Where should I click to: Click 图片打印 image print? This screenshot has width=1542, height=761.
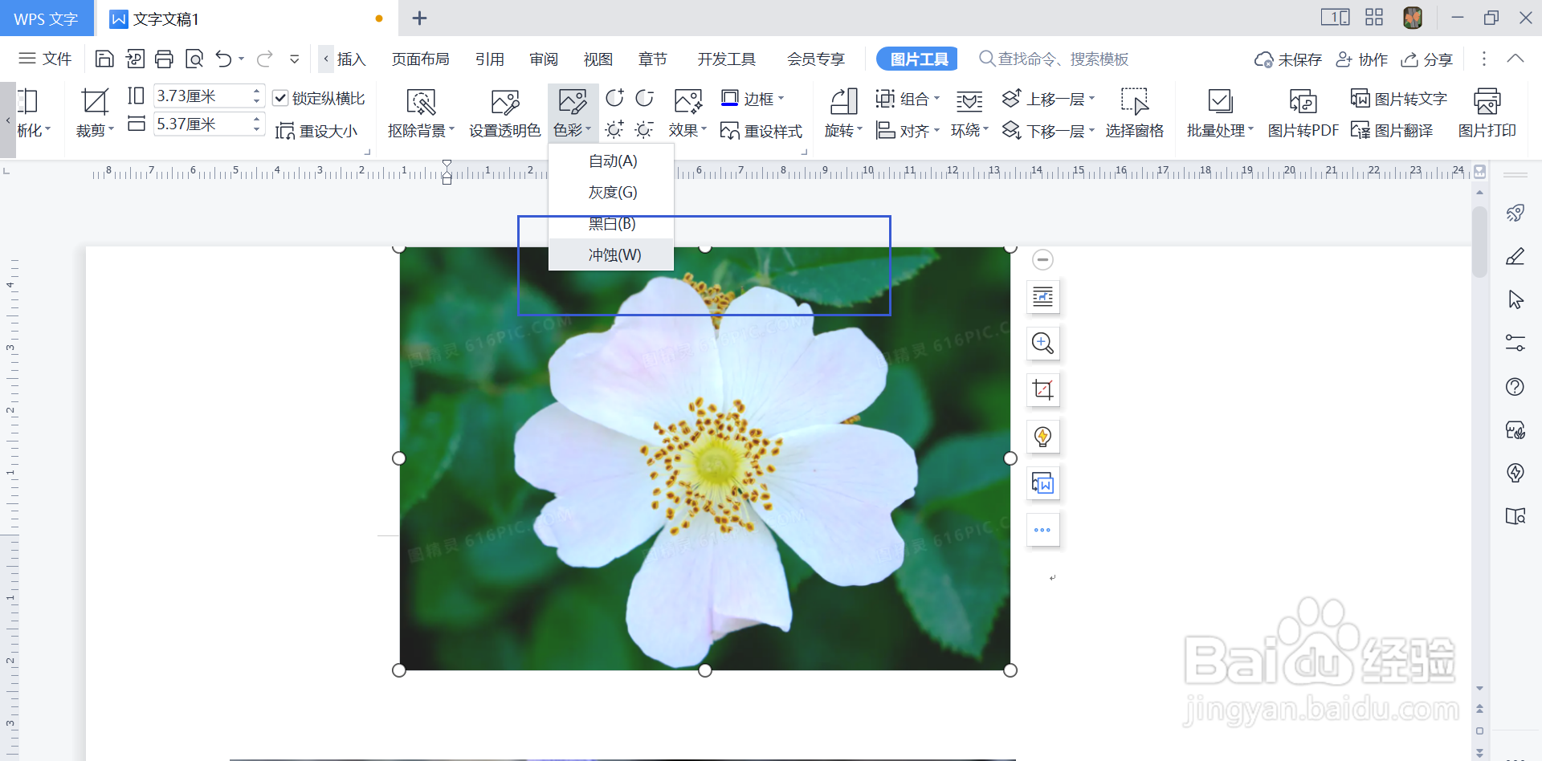tap(1487, 112)
